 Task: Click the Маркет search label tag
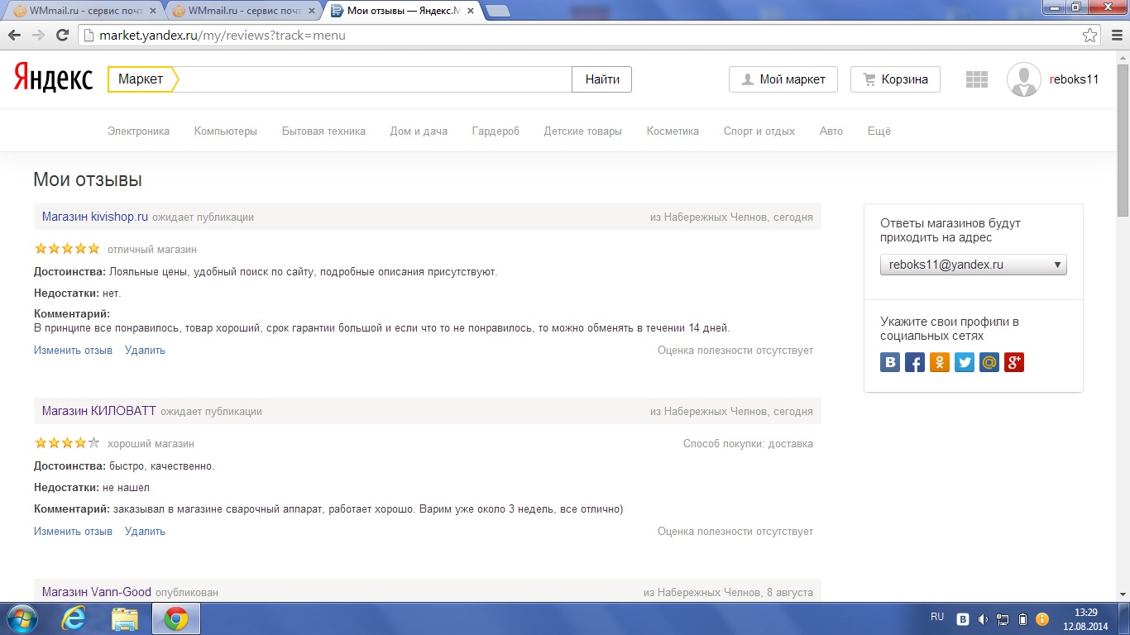(x=142, y=79)
